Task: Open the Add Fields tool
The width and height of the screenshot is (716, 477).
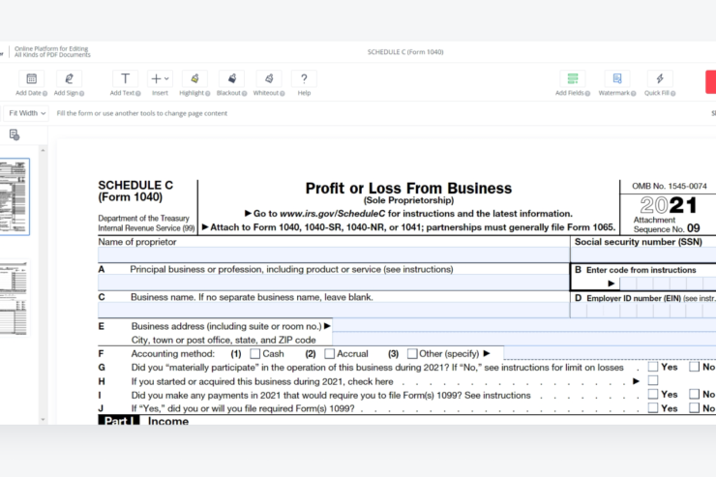Action: point(573,83)
